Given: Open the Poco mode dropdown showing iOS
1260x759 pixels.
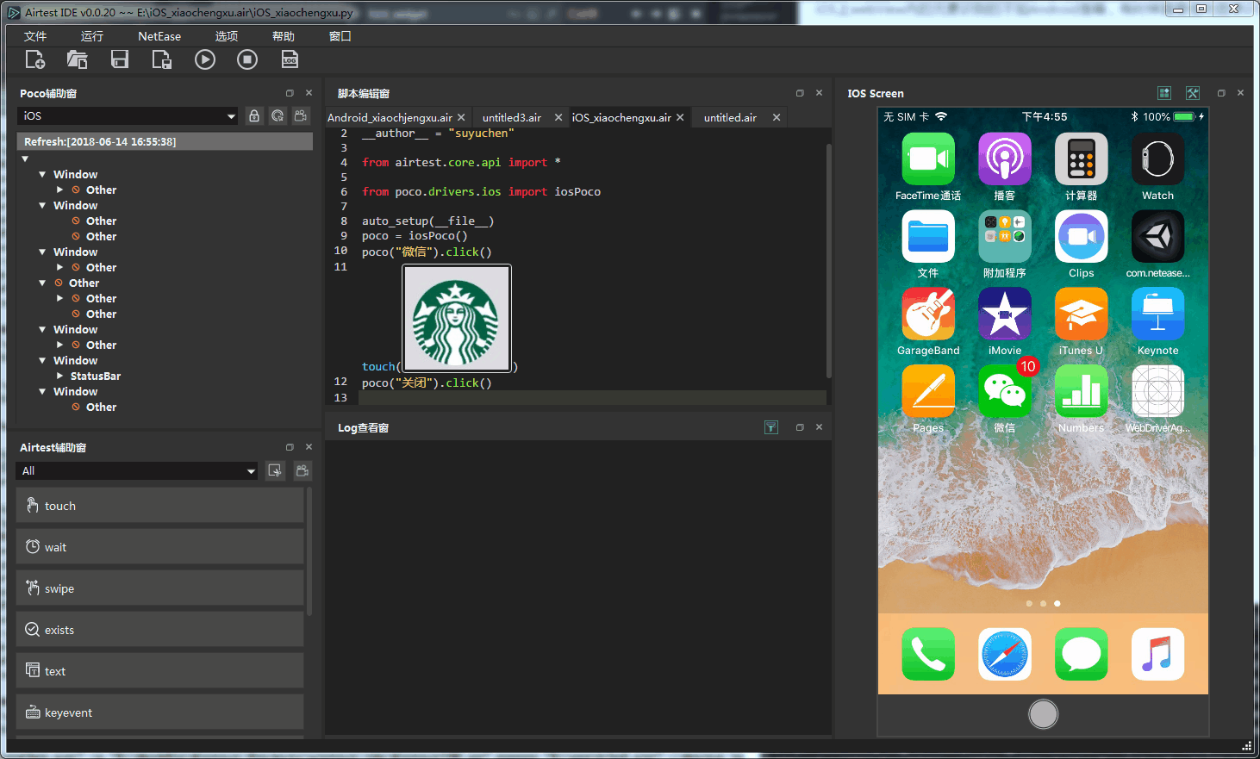Looking at the screenshot, I should (128, 116).
